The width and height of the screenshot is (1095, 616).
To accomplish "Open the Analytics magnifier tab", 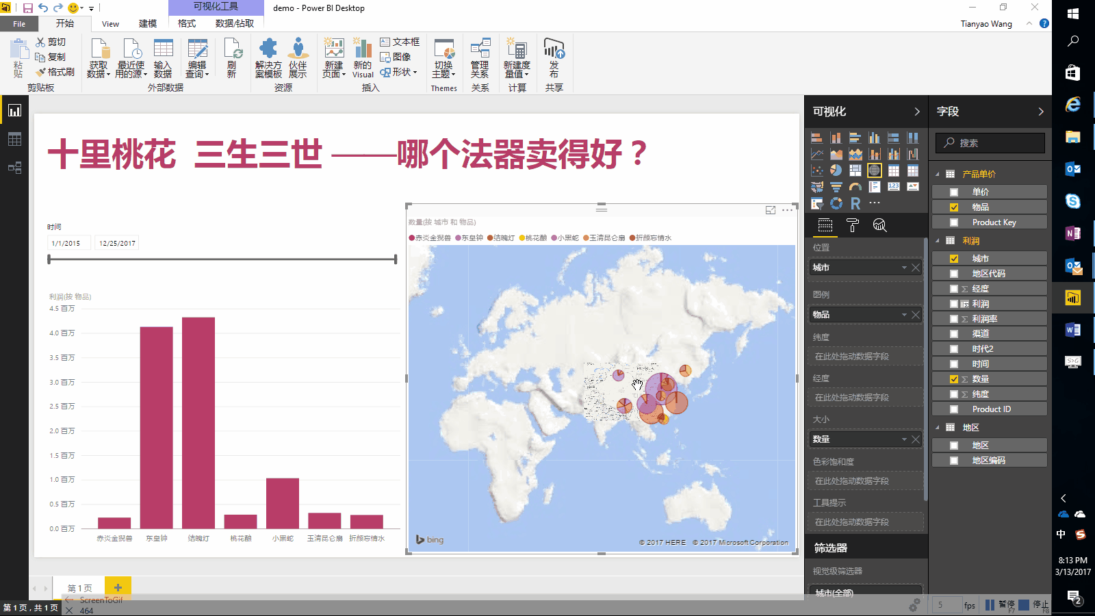I will [x=880, y=225].
